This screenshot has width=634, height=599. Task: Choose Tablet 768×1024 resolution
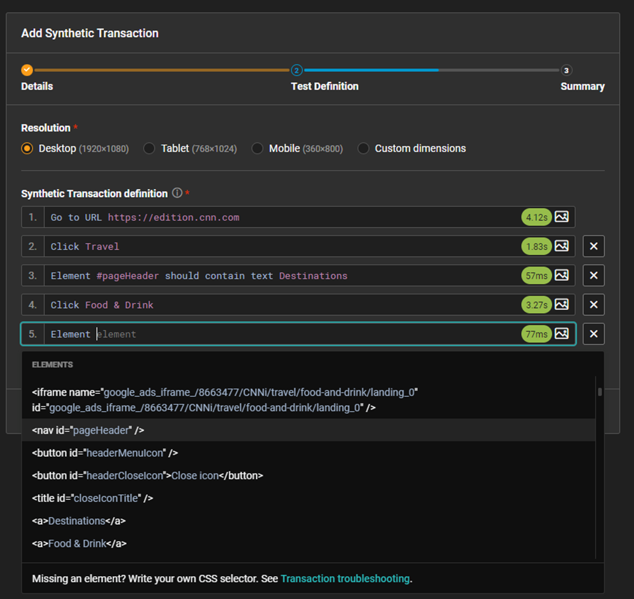(149, 148)
